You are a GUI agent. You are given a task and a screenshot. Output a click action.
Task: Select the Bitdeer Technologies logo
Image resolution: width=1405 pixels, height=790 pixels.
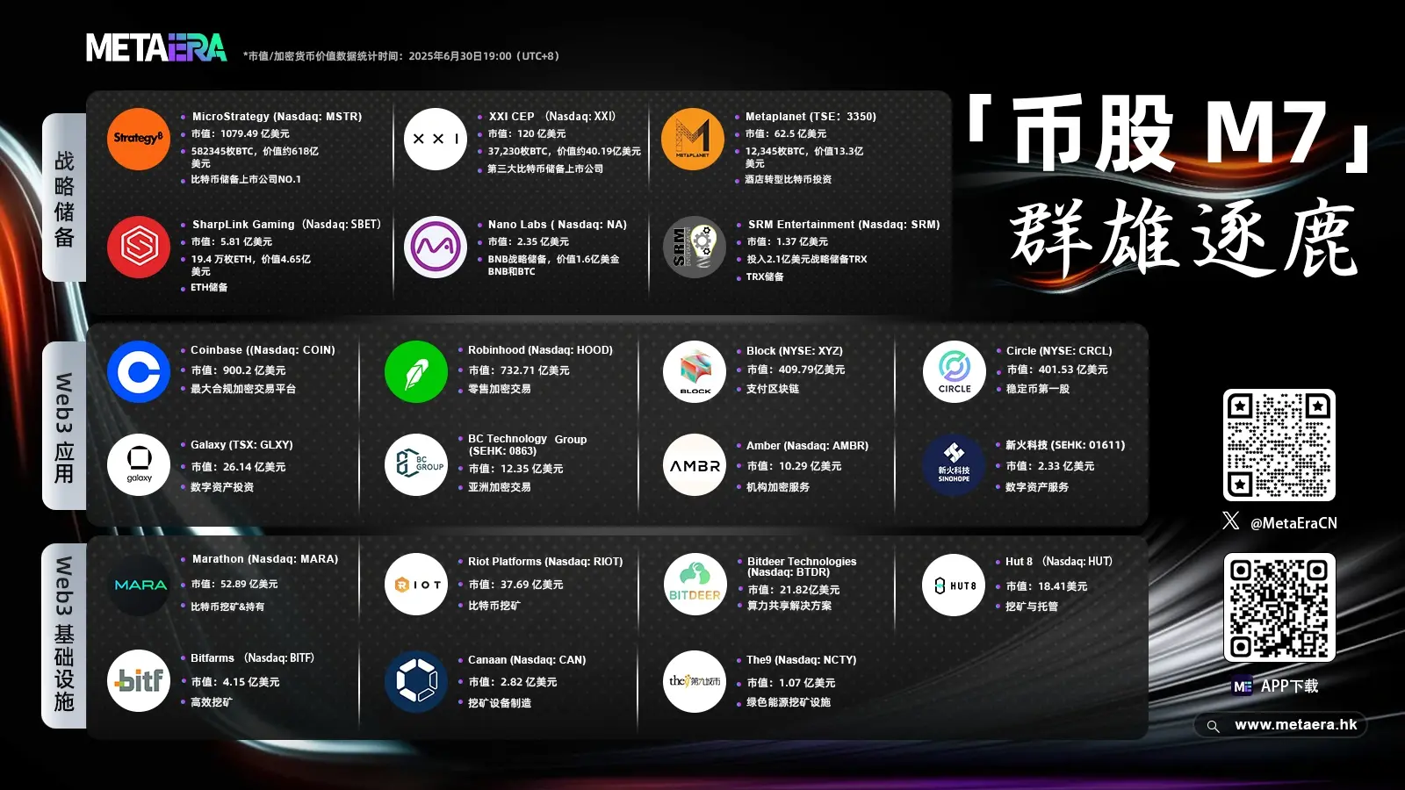694,582
